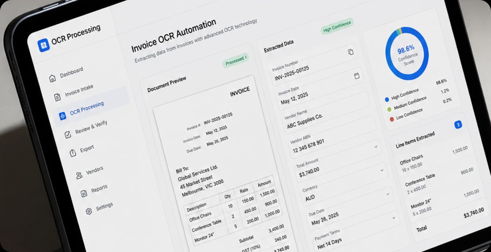This screenshot has width=491, height=252.
Task: Click the Total $3,740.00 value in line items
Action: (474, 213)
